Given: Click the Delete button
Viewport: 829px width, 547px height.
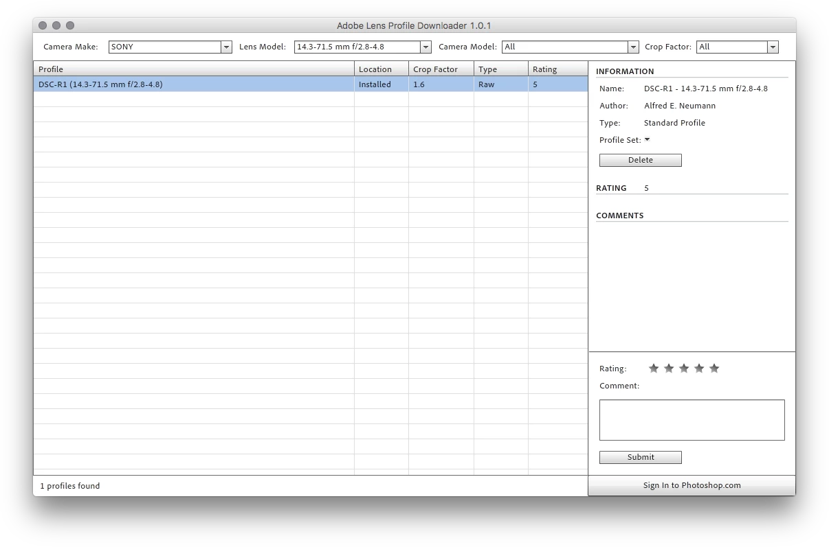Looking at the screenshot, I should [x=640, y=160].
